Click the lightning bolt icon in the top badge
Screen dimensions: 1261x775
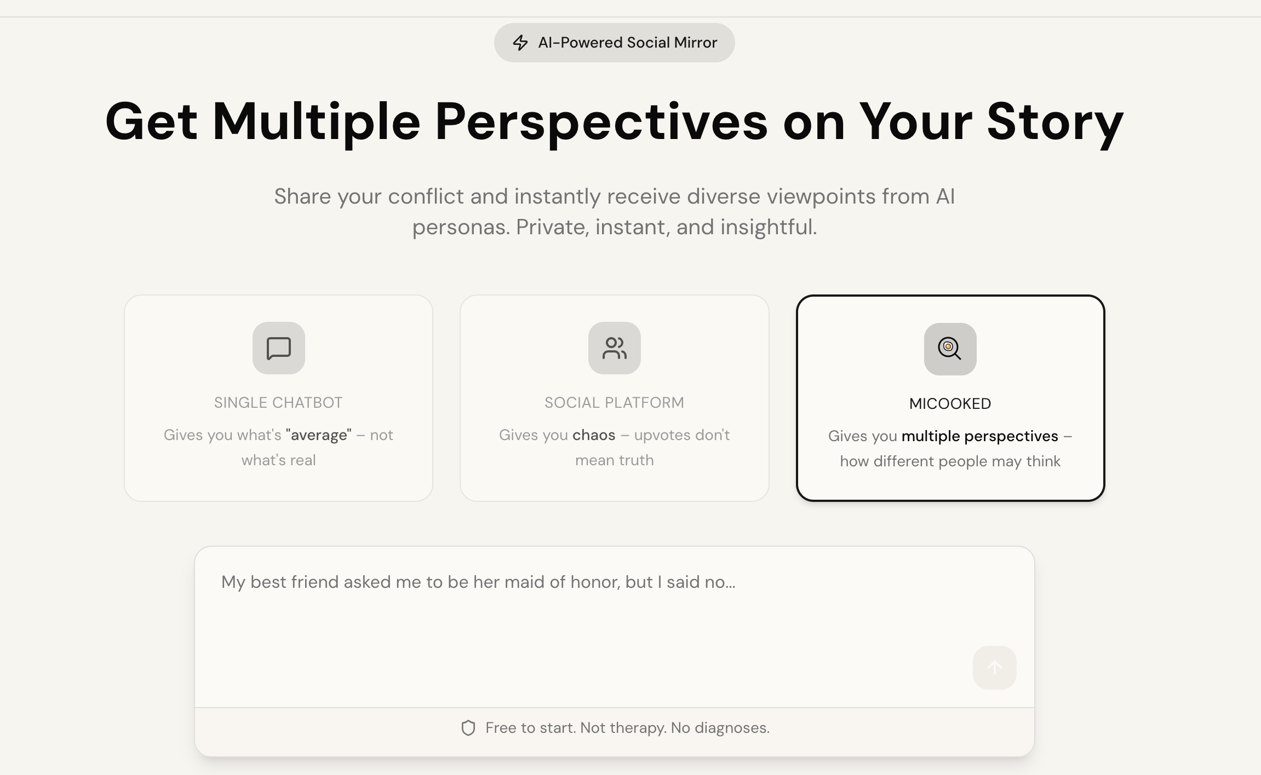click(521, 42)
